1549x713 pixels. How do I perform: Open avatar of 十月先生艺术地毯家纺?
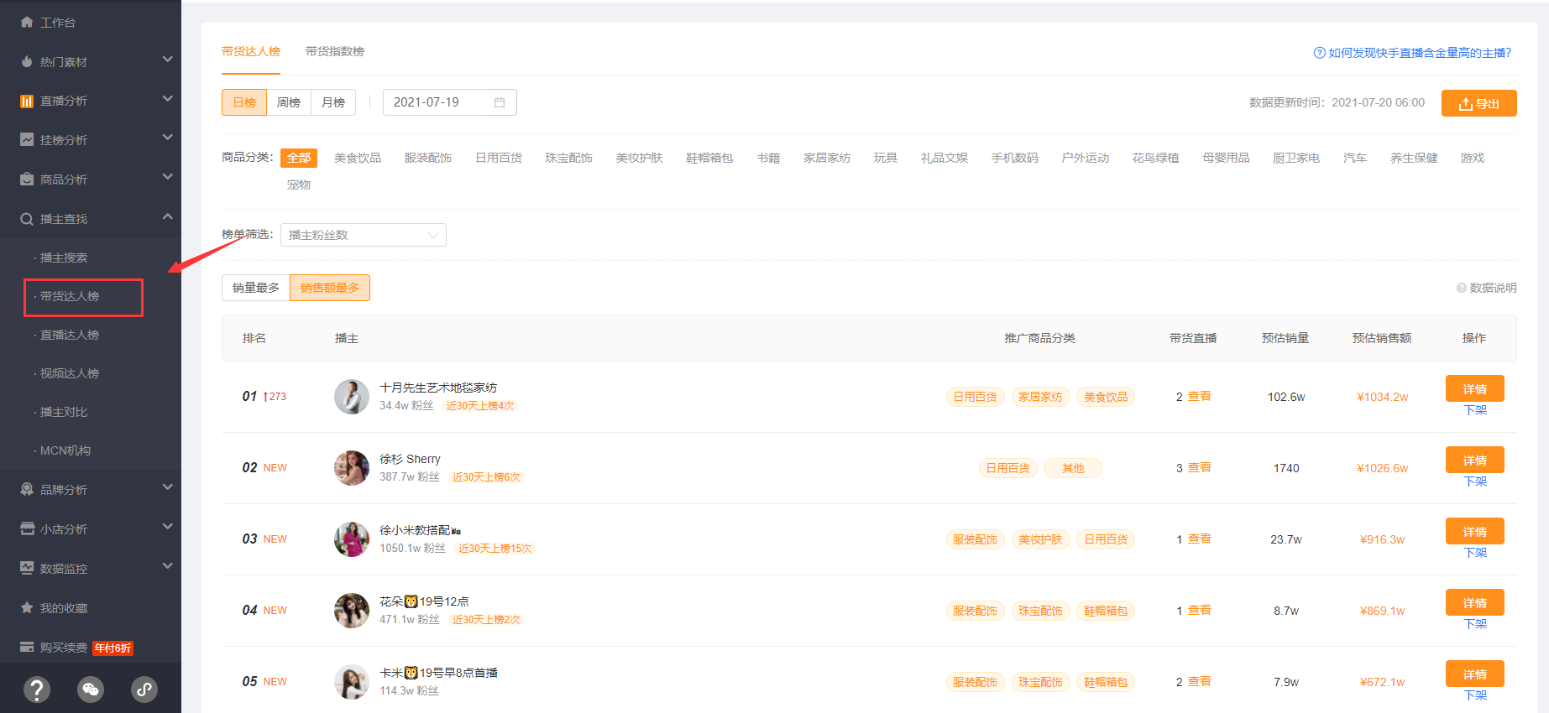(352, 397)
